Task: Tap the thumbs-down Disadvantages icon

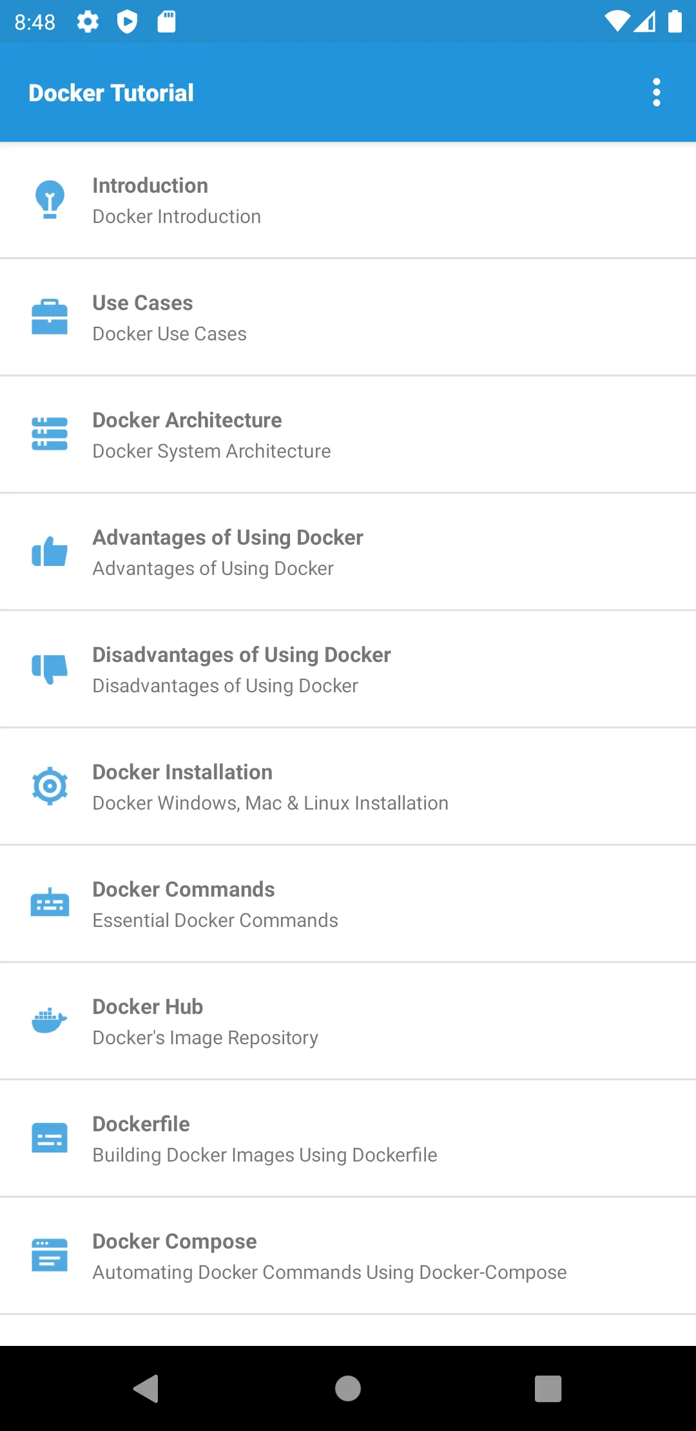Action: tap(50, 669)
